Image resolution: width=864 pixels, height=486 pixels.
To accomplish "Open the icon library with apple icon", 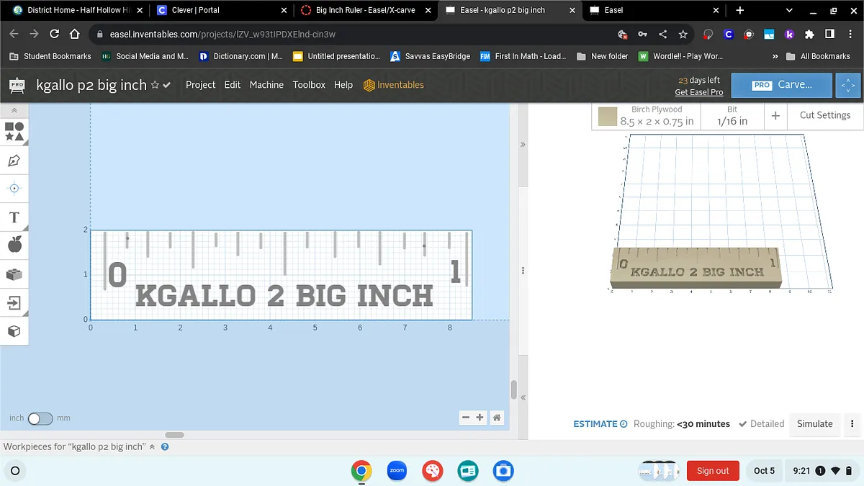I will [14, 246].
